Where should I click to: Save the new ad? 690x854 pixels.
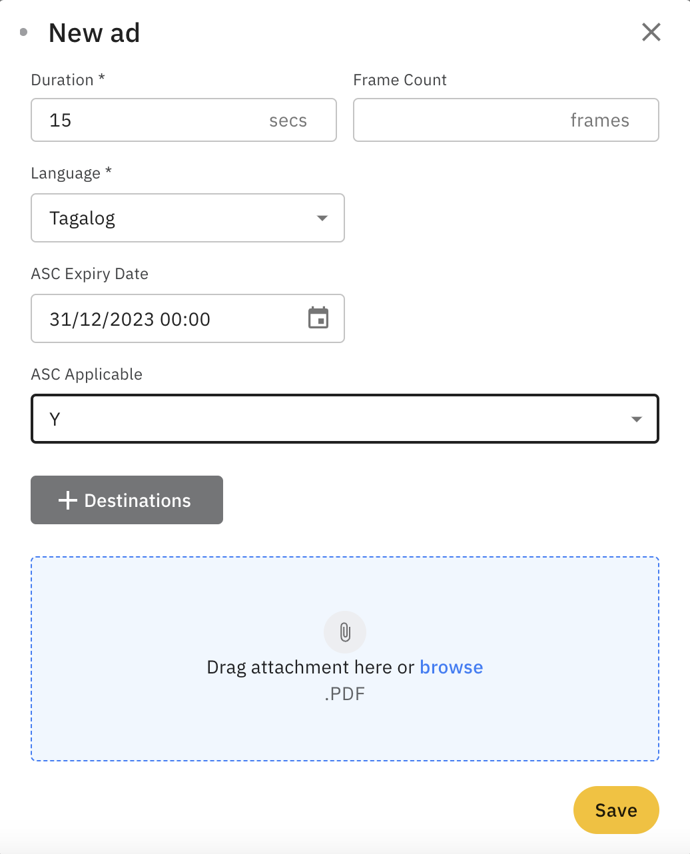pos(615,810)
